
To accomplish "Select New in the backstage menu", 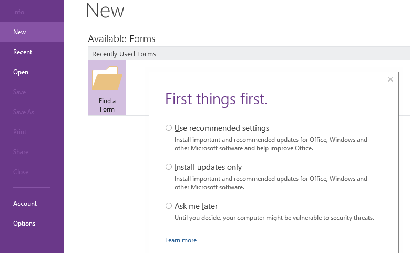I will pos(19,32).
